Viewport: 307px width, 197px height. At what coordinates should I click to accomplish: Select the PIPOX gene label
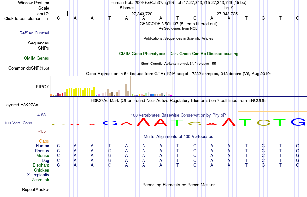click(x=42, y=87)
